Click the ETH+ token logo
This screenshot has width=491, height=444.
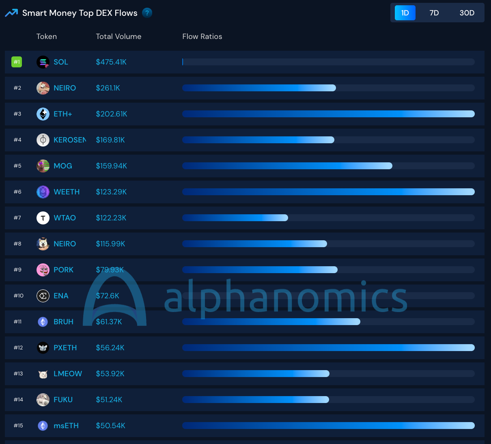pos(43,114)
